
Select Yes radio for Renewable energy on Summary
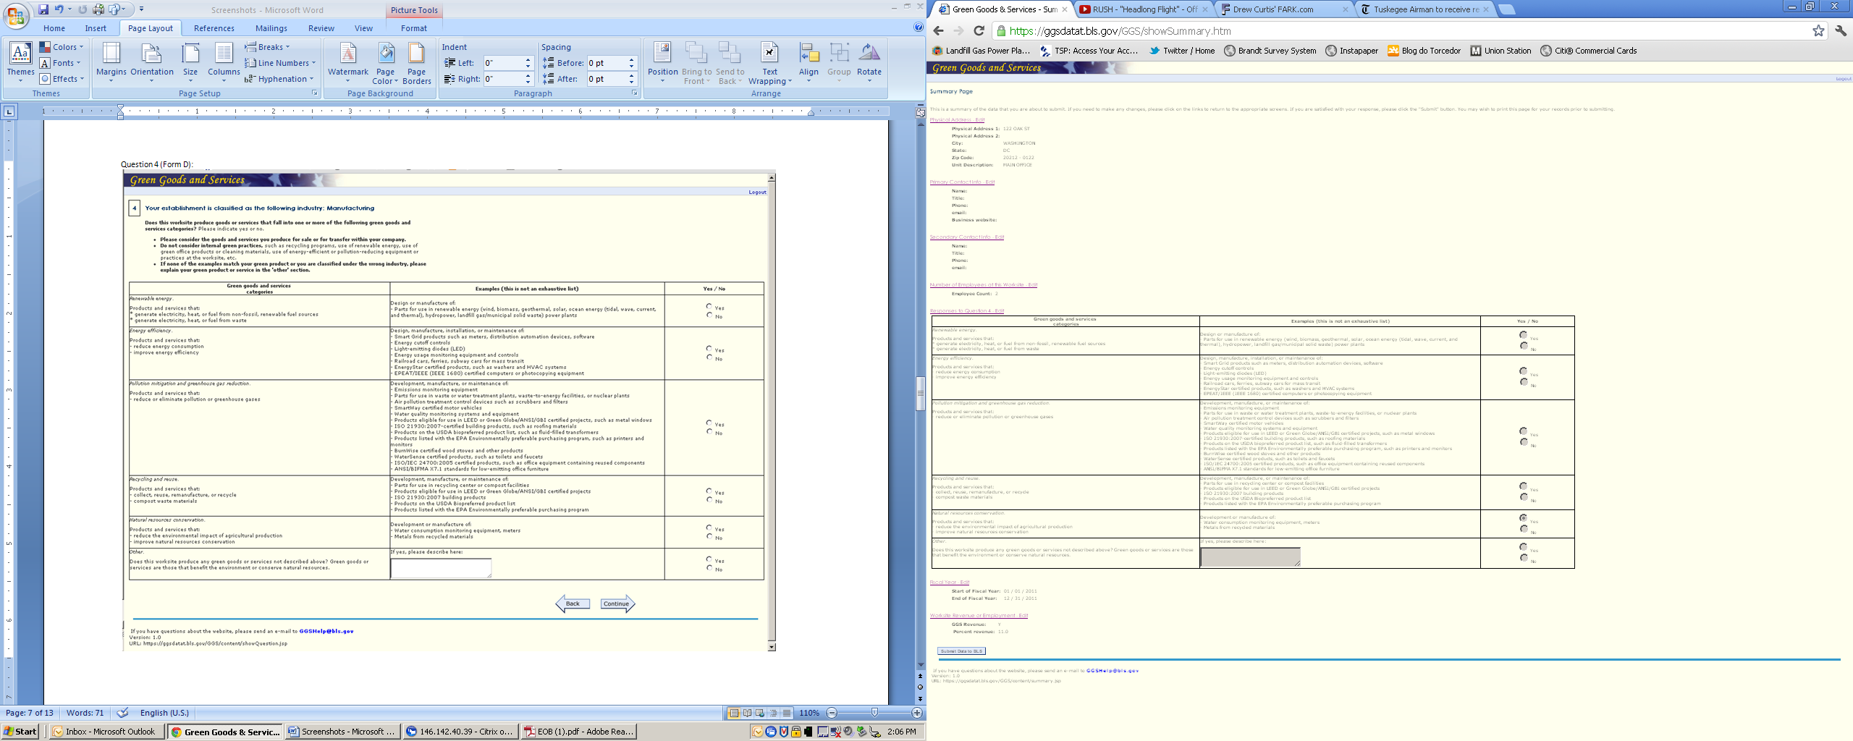point(1523,335)
